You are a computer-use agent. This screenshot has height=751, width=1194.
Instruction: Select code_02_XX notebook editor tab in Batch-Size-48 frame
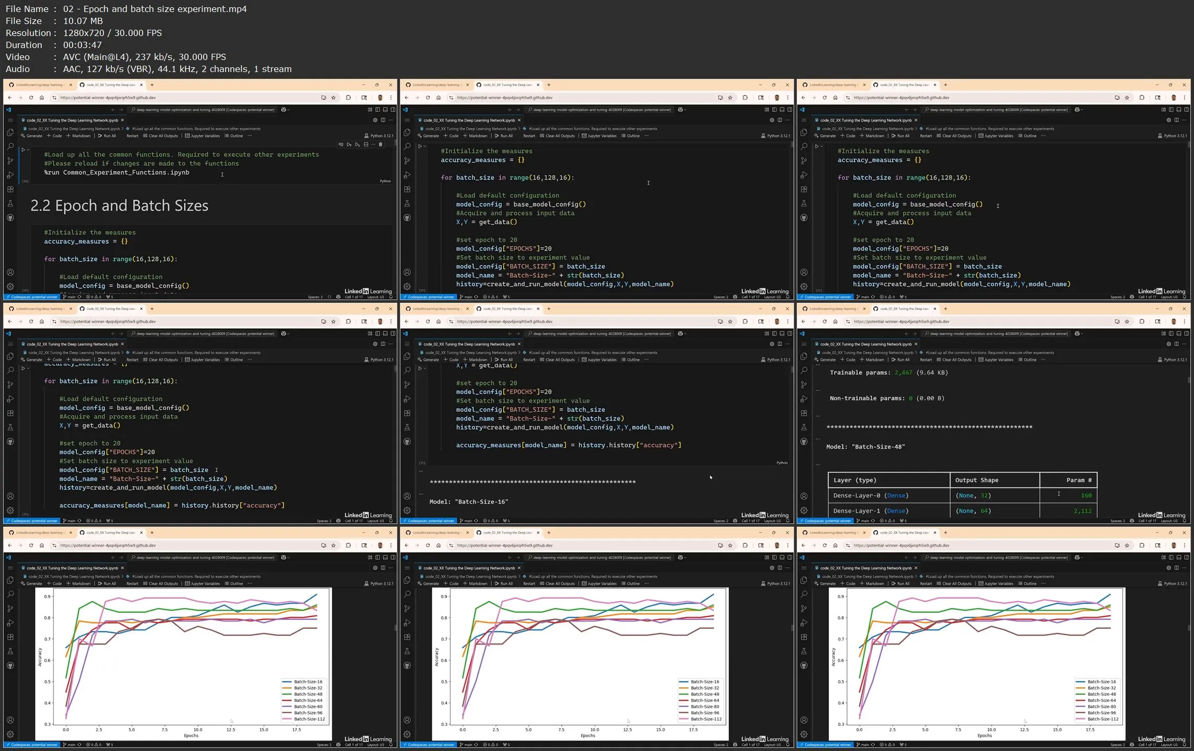click(866, 344)
